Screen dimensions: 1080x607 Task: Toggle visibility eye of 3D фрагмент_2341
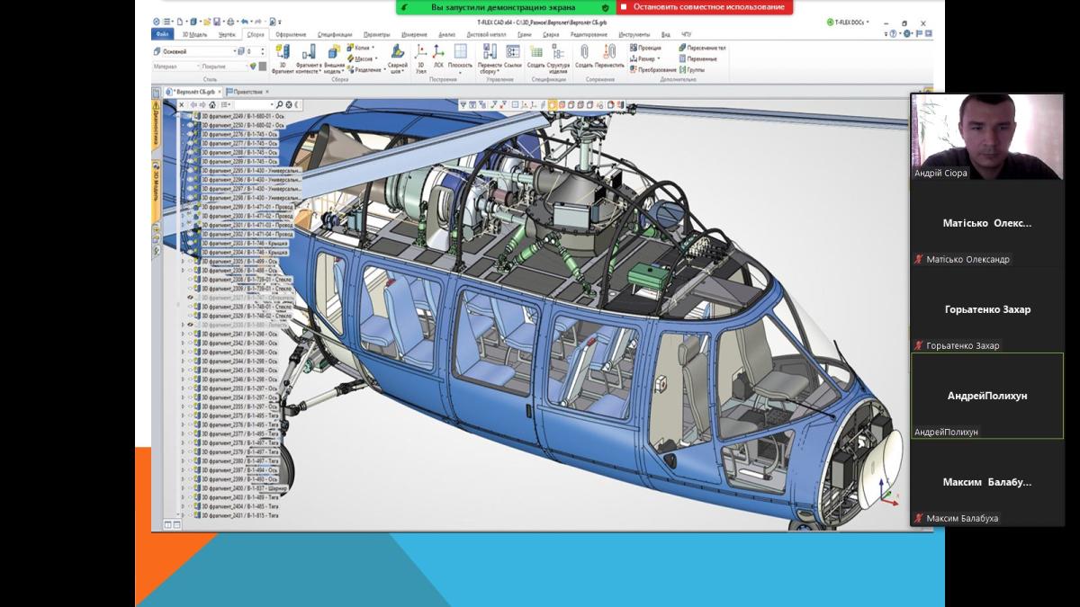191,334
